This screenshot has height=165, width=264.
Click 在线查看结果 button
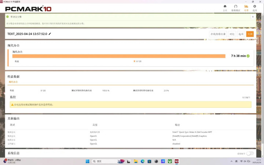218,34
